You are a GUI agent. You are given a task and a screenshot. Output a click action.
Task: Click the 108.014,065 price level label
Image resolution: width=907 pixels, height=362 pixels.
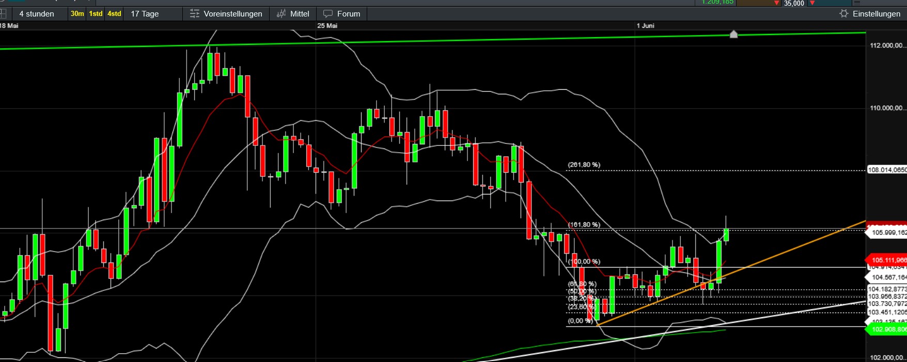[887, 170]
